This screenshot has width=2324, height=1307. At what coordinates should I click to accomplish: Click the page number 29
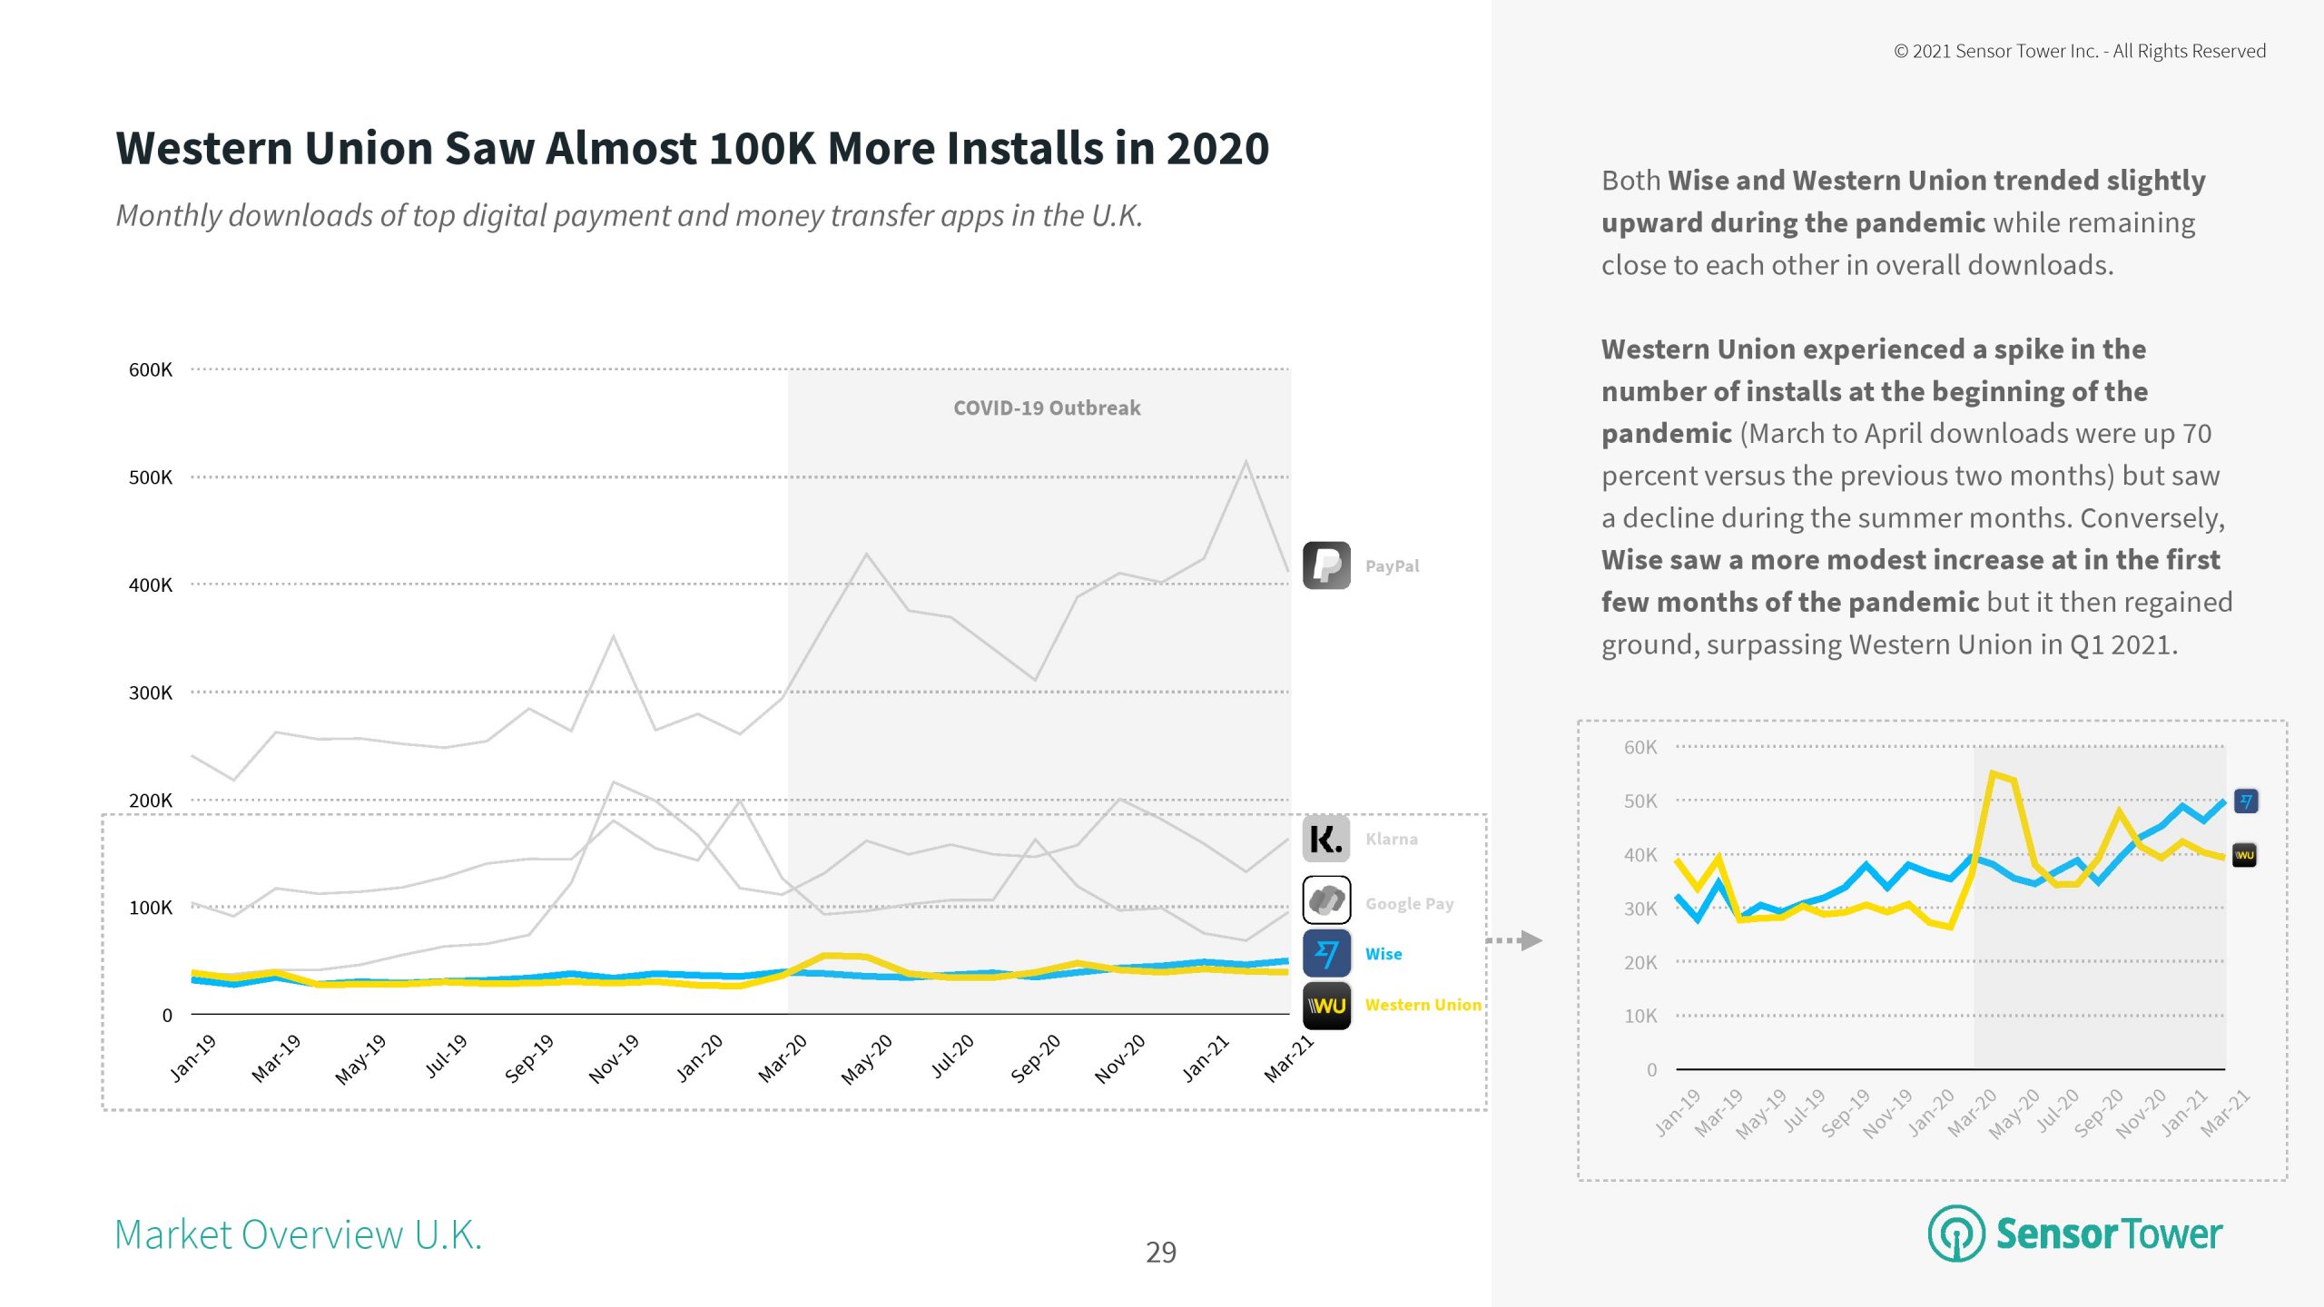tap(1161, 1253)
